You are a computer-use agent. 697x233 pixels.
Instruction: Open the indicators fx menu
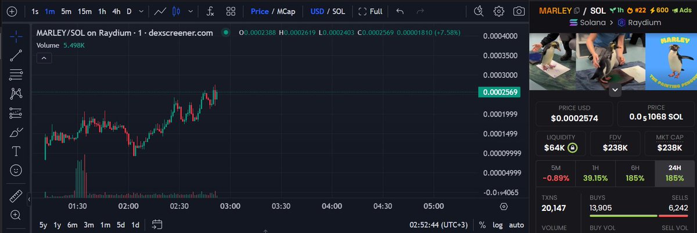pos(210,11)
